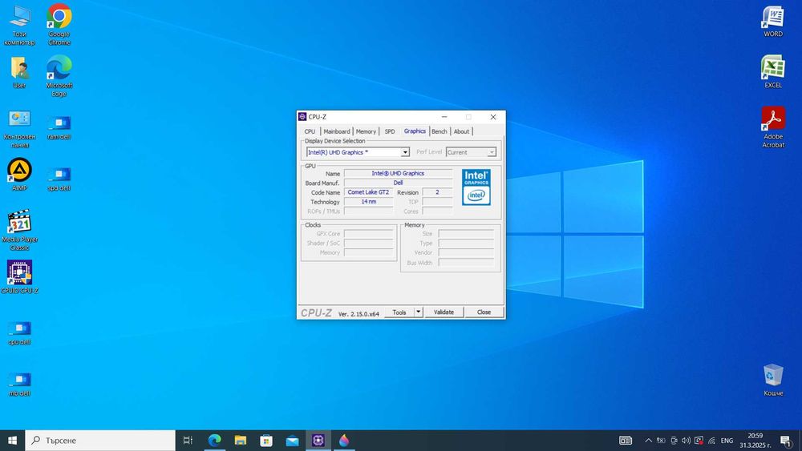Select the spd dell desktop file
This screenshot has width=802, height=451.
[59, 179]
